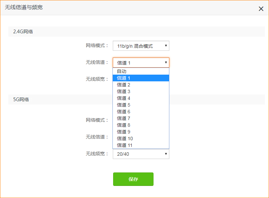Pick 信道 6 in the dropdown list
Viewport: 269px width, 198px height.
pyautogui.click(x=141, y=112)
